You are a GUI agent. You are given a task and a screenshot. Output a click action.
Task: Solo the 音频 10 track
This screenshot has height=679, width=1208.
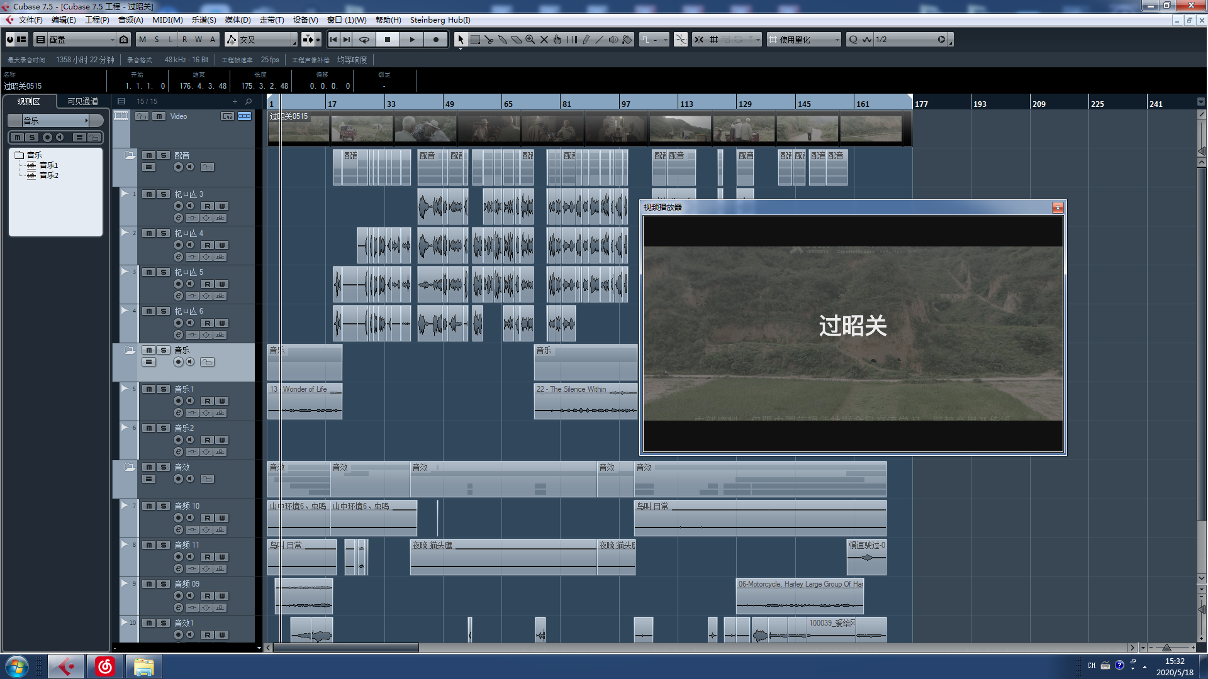[x=164, y=506]
